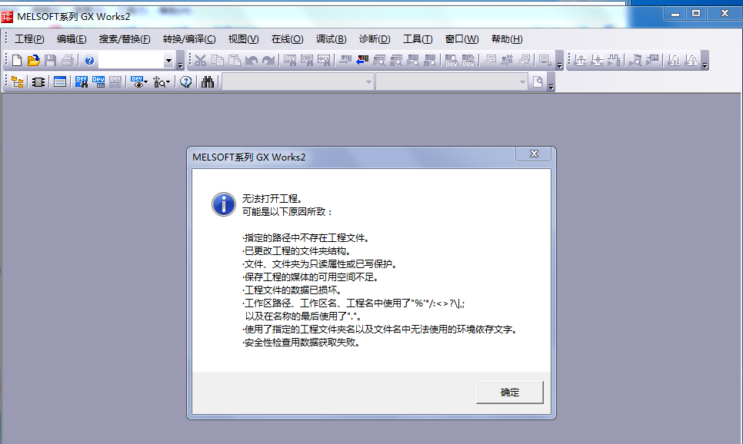Expand the Dev eye monitor dropdown arrow
This screenshot has height=444, width=743.
coord(146,82)
